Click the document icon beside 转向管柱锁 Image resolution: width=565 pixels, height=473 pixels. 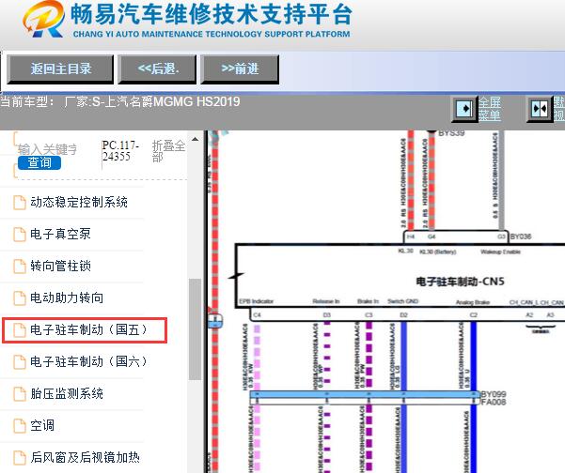coord(20,267)
